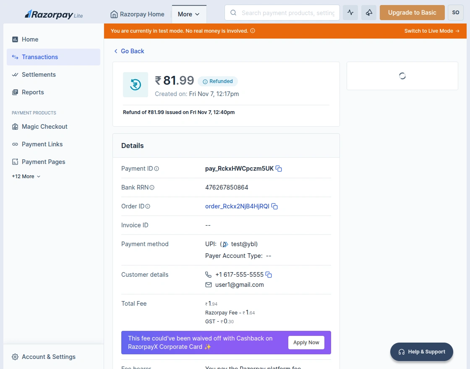This screenshot has height=369, width=470.
Task: Click the search payment products field
Action: point(282,13)
